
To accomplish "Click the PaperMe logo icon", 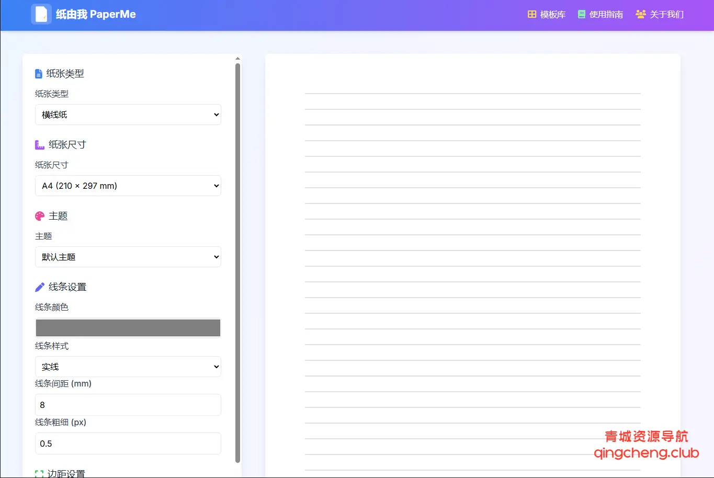I will point(41,14).
